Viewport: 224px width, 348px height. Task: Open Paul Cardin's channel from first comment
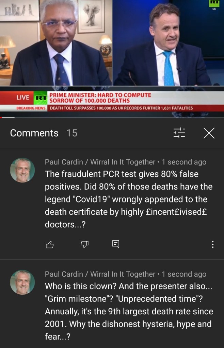(100, 162)
